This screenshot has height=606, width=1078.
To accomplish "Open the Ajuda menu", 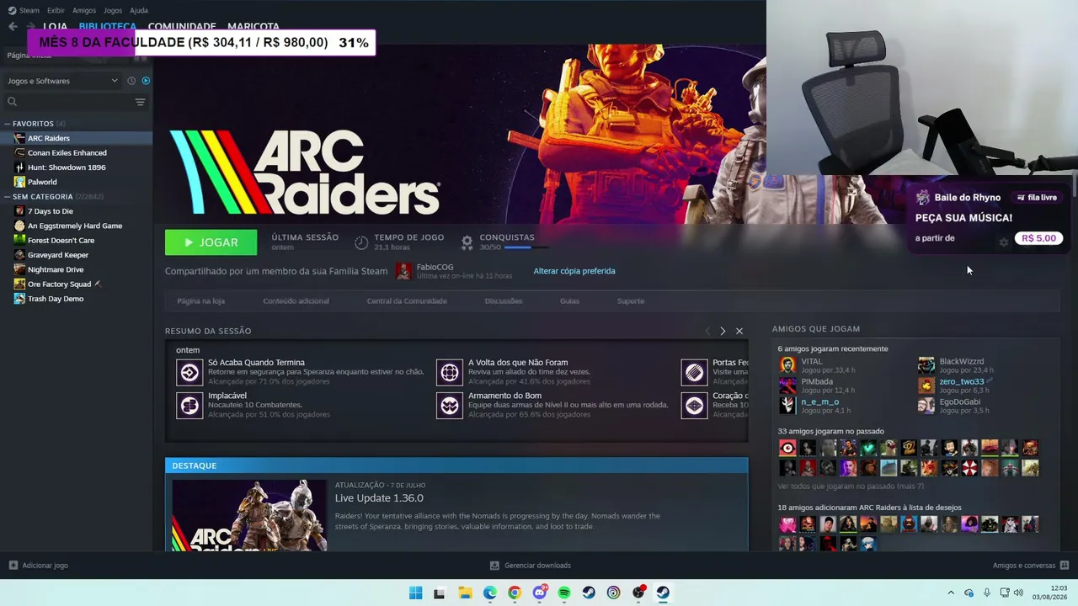I will [x=139, y=11].
